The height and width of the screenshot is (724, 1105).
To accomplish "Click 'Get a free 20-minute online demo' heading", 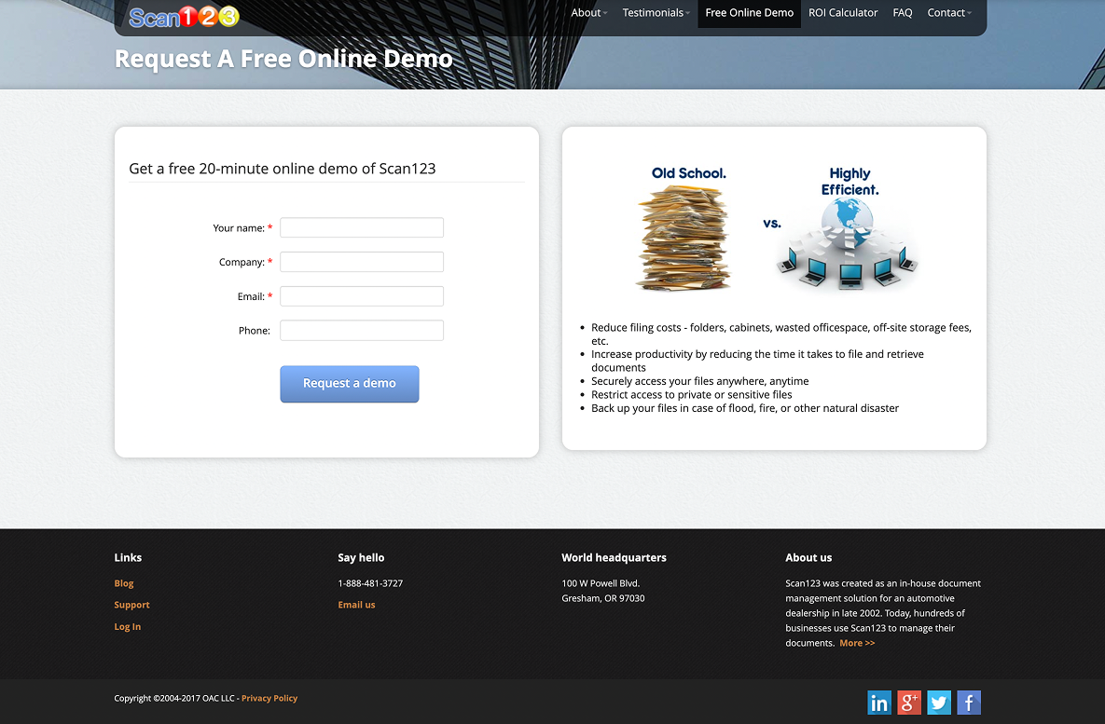I will coord(282,169).
